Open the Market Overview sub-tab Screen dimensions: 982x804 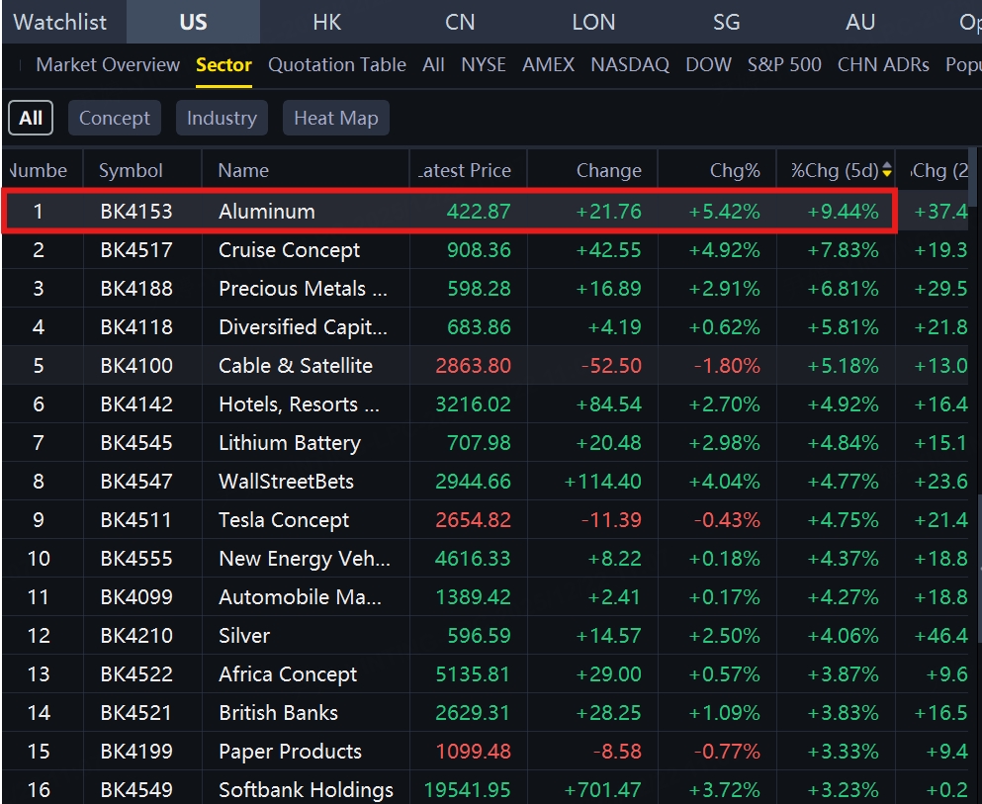[x=108, y=65]
